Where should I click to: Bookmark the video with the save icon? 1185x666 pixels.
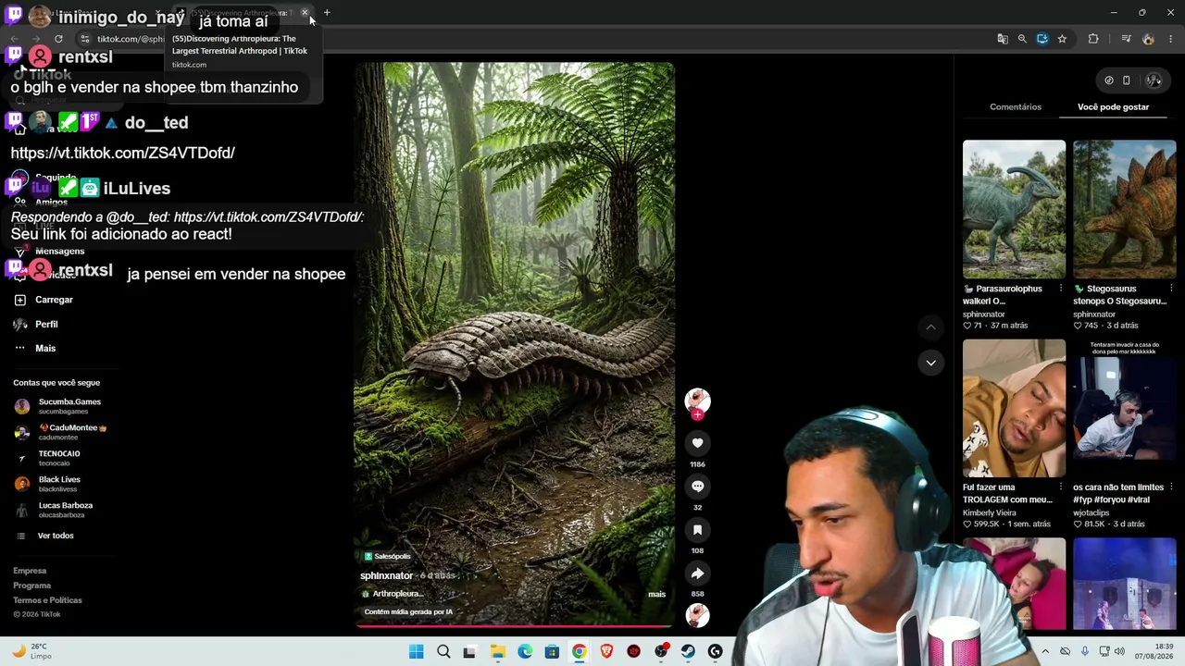[x=697, y=530]
